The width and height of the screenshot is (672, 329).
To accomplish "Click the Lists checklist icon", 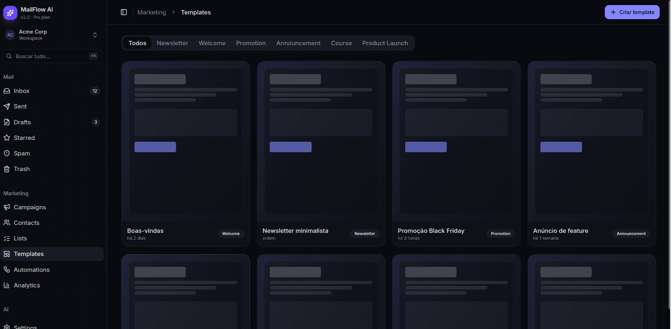I will 7,238.
